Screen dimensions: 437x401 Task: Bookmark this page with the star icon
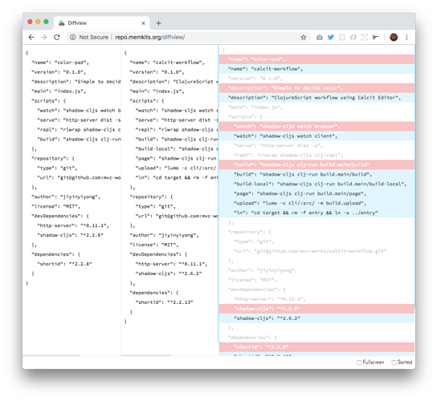point(304,37)
